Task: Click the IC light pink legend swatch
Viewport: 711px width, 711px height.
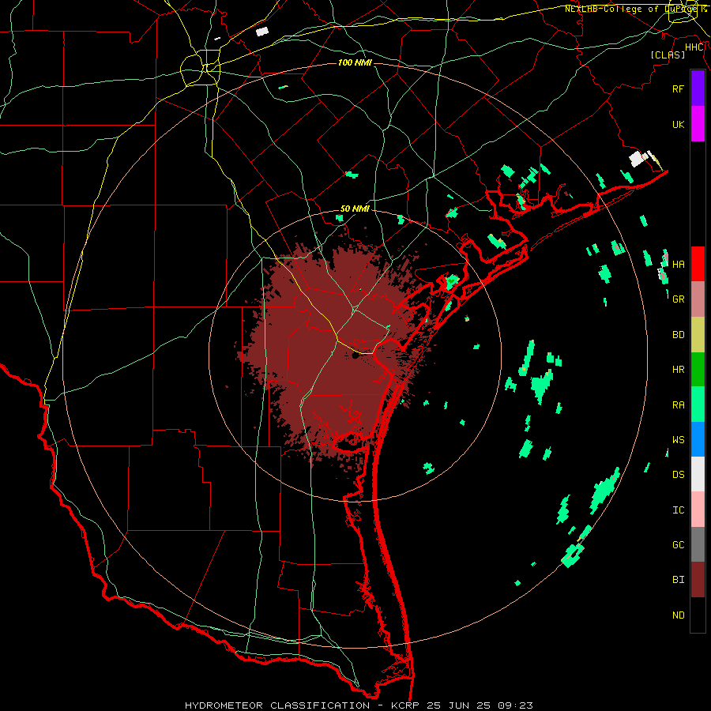Action: [x=698, y=510]
